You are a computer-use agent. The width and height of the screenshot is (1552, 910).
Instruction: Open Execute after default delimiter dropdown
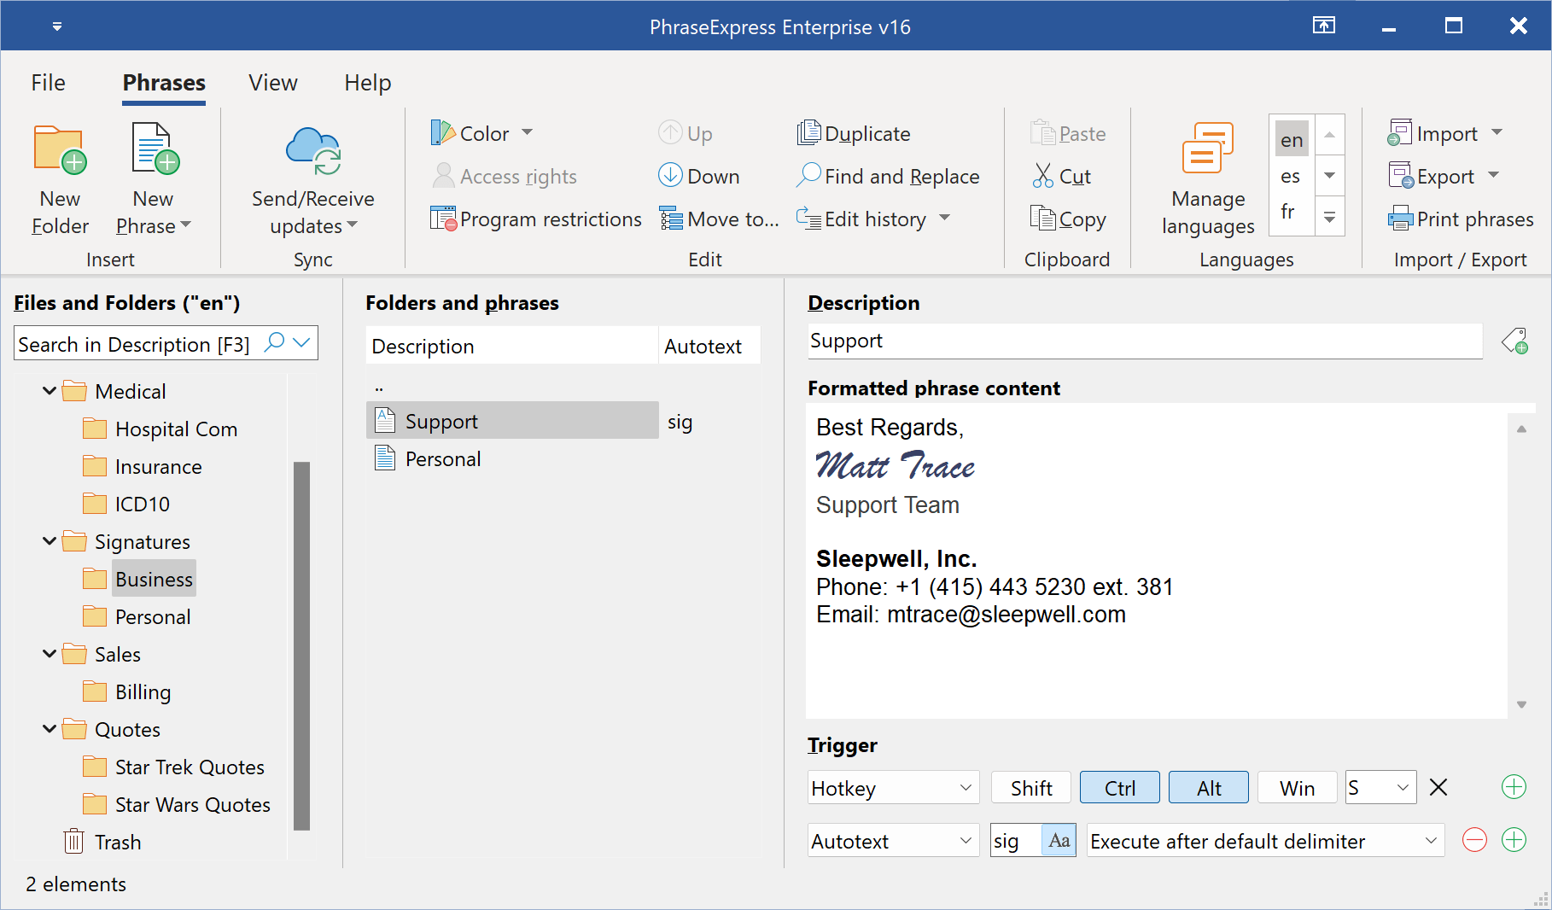tap(1265, 840)
